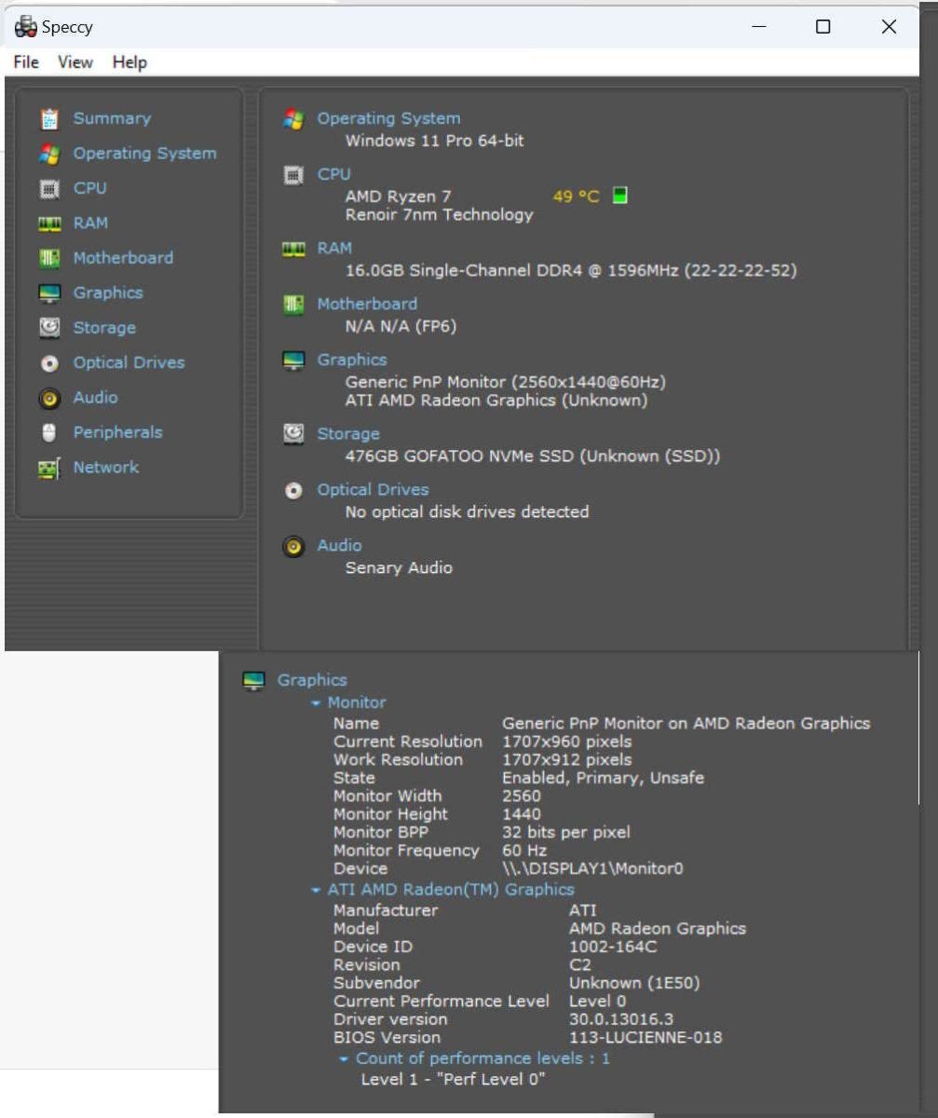Click Level 1 - "Perf Level 0" entry
Screen dimensions: 938x1118
[453, 1079]
